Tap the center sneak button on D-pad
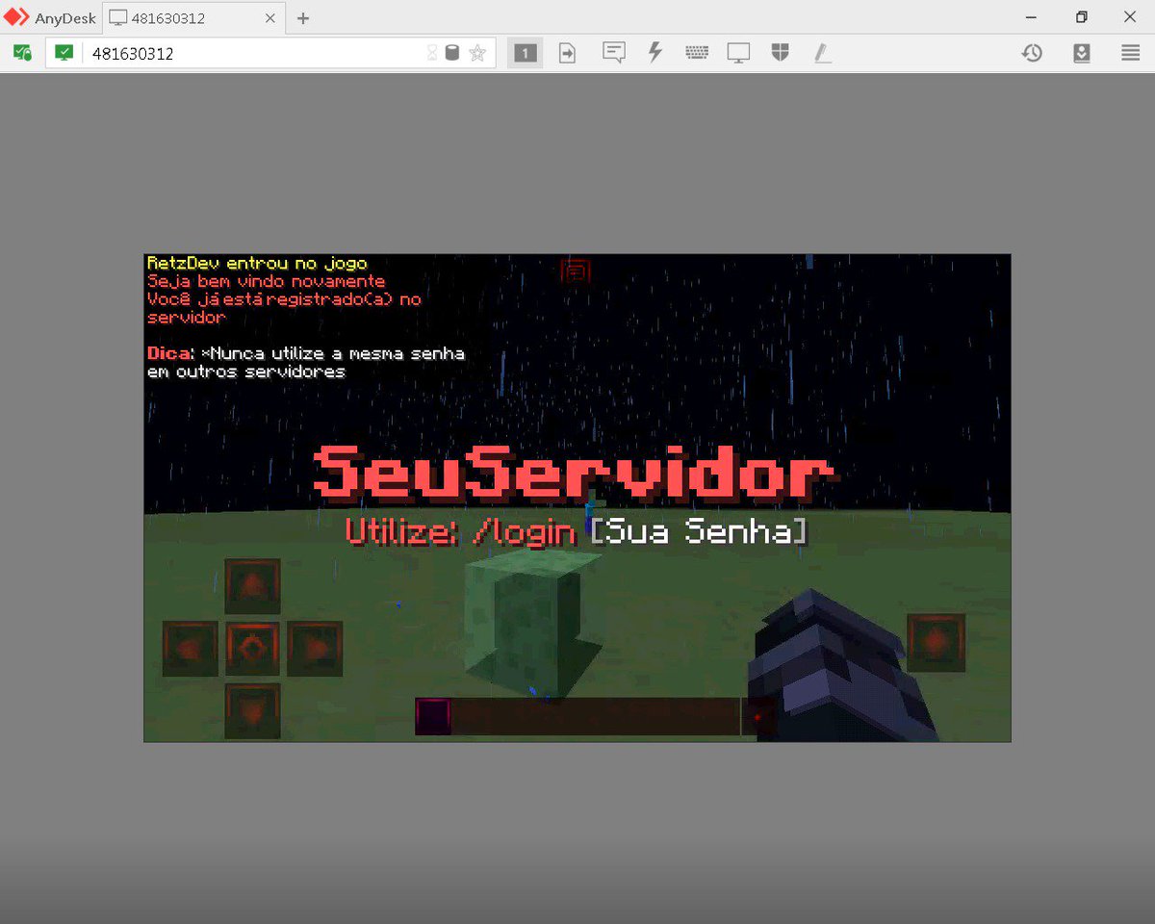 252,648
